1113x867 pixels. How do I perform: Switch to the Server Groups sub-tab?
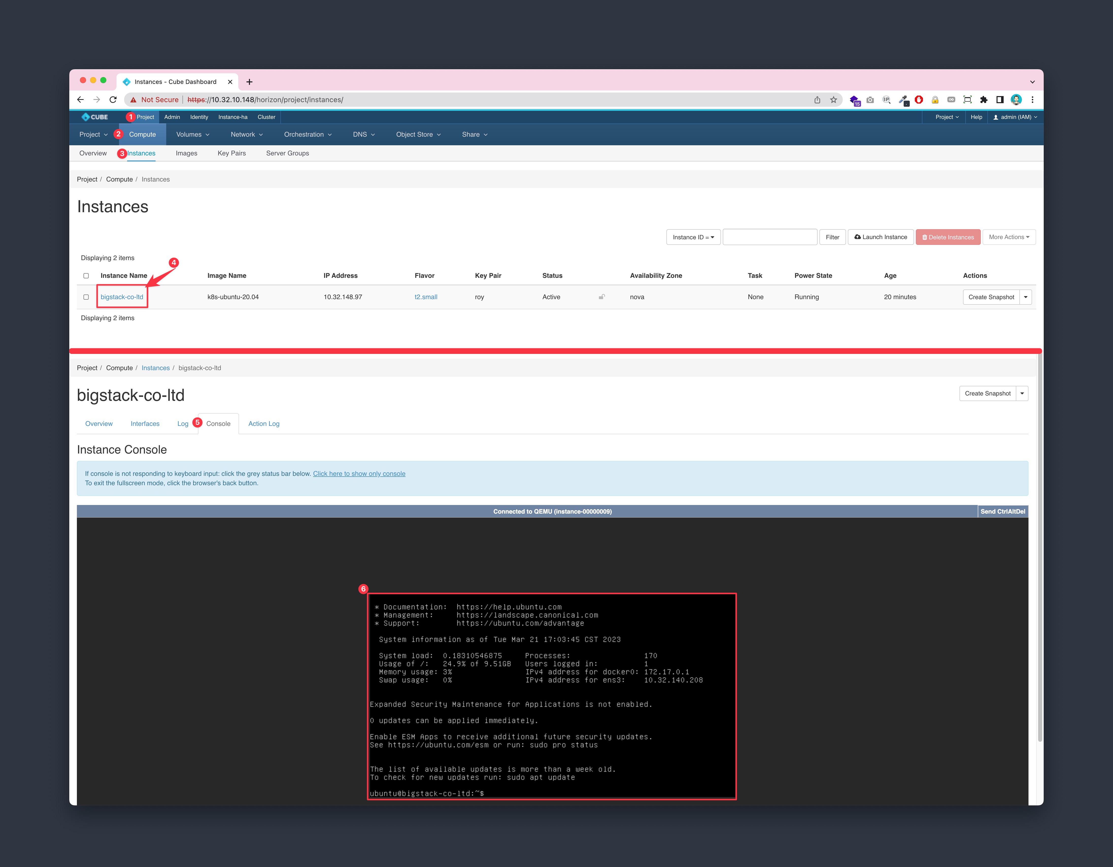[x=288, y=153]
